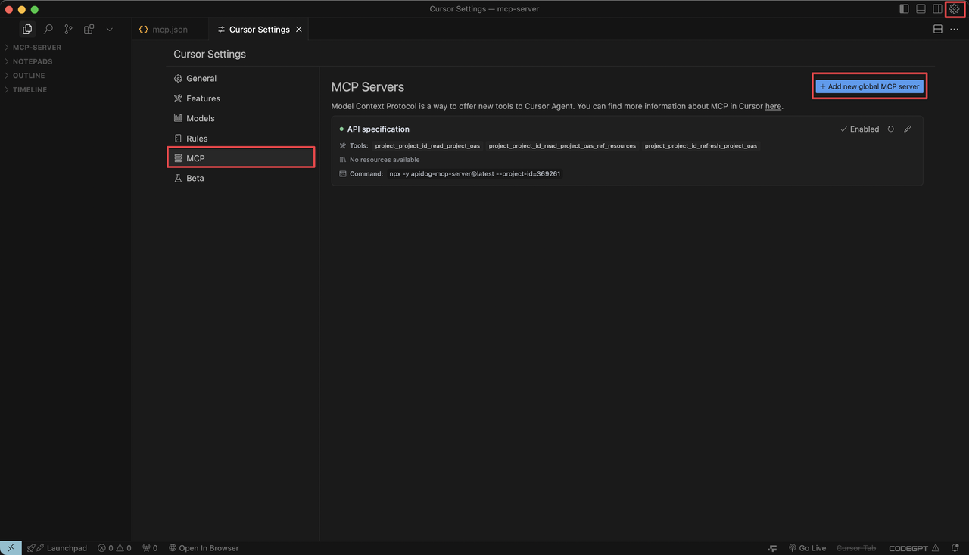Close the Cursor Settings tab

[x=299, y=29]
